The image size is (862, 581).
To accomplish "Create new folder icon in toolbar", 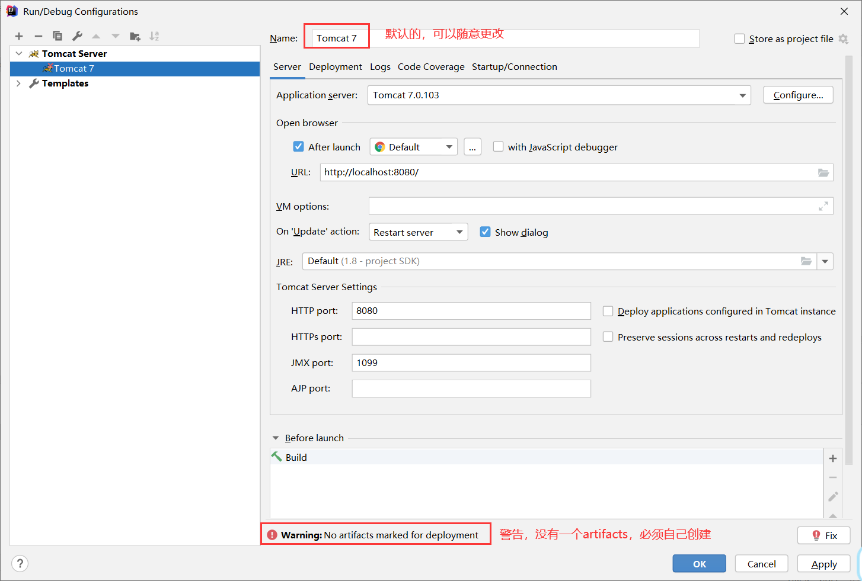I will pyautogui.click(x=135, y=36).
